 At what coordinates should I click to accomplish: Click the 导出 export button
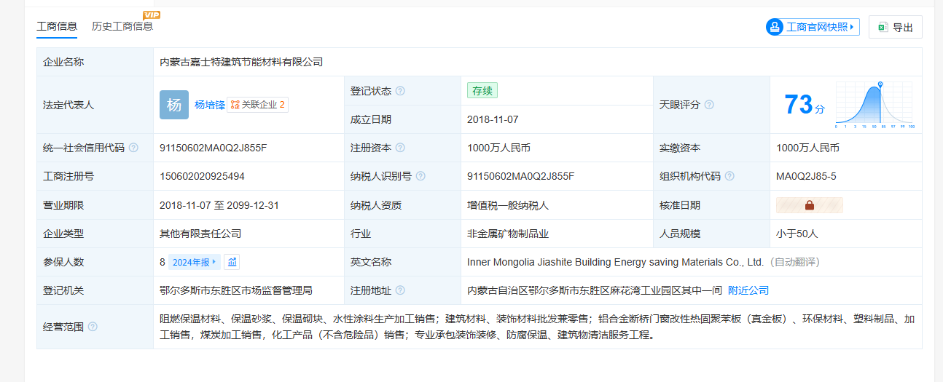(895, 27)
